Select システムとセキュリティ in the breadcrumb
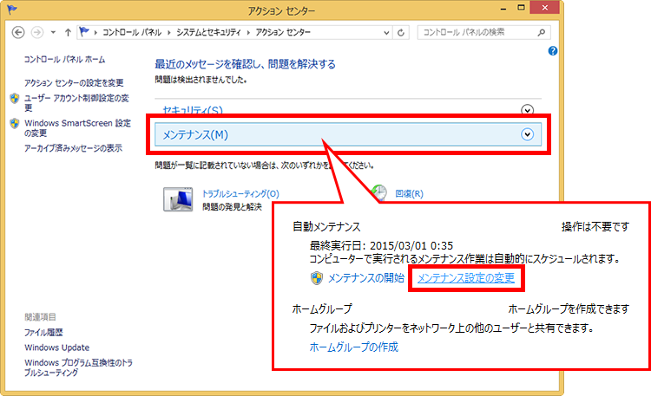This screenshot has width=651, height=396. 208,32
